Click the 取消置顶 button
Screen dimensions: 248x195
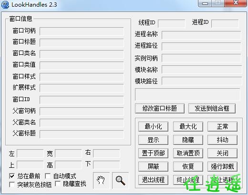(x=188, y=153)
